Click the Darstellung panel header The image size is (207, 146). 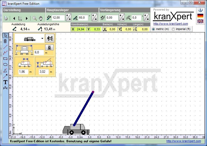coord(24,10)
